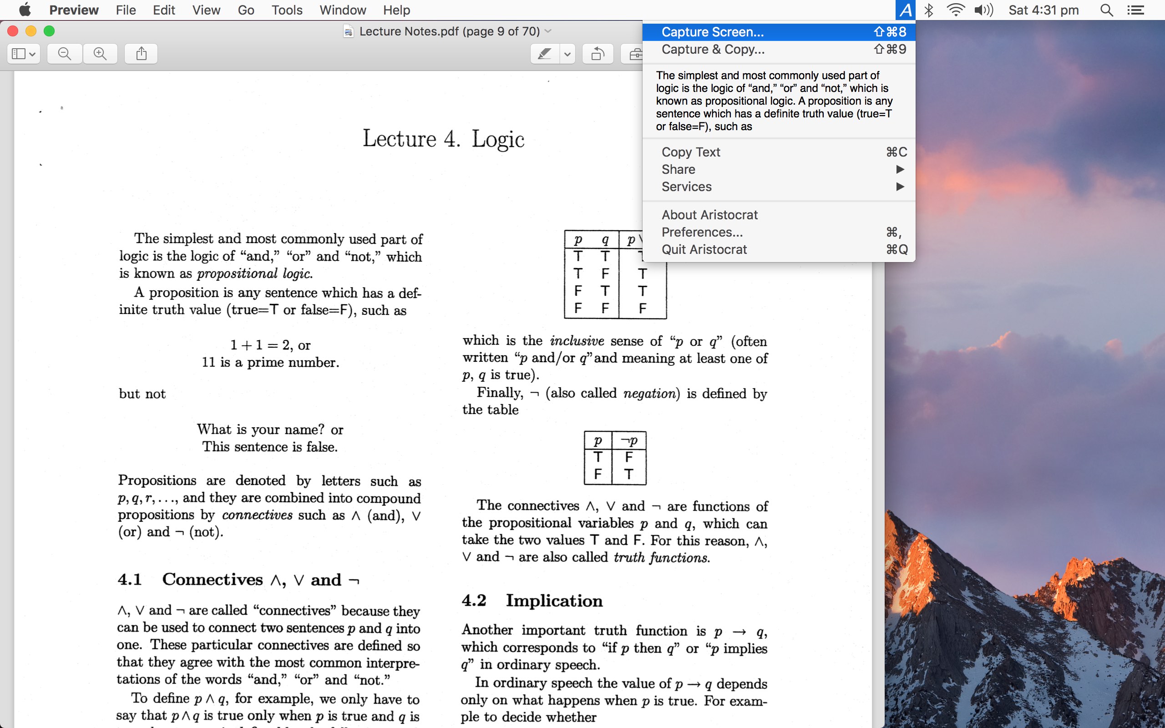
Task: Open the highlight color dropdown arrow
Action: 567,53
